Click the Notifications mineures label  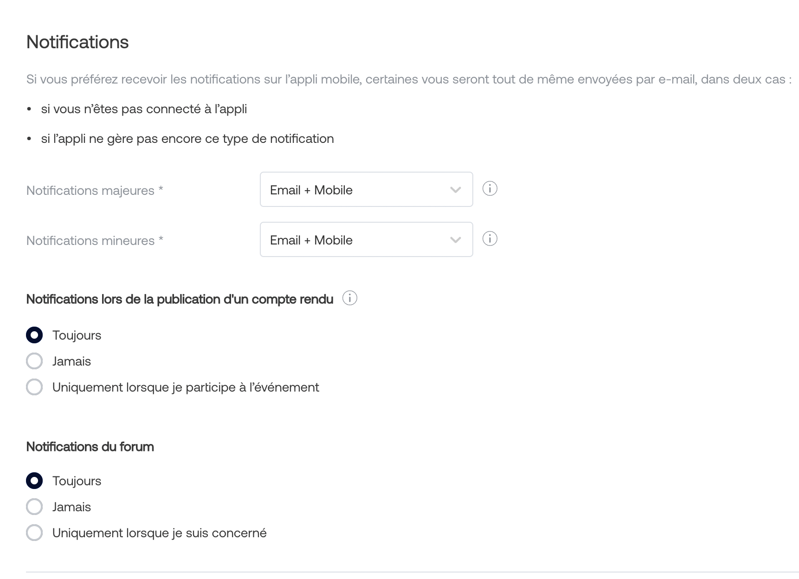click(95, 241)
